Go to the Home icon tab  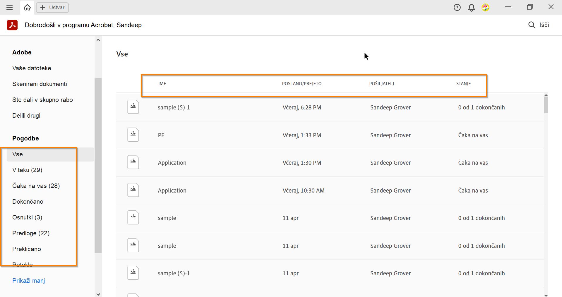[27, 8]
